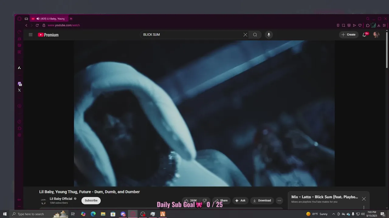Open the sidebar history clock icon
Image resolution: width=389 pixels, height=218 pixels.
click(x=19, y=122)
